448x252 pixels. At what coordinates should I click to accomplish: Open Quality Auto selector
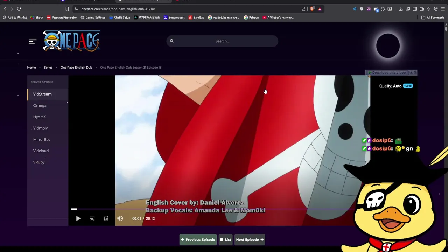click(396, 86)
